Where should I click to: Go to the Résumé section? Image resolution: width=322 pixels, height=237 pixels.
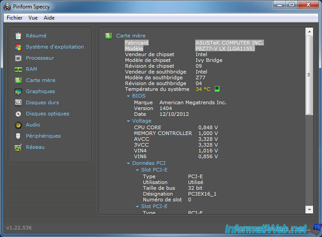(36, 36)
